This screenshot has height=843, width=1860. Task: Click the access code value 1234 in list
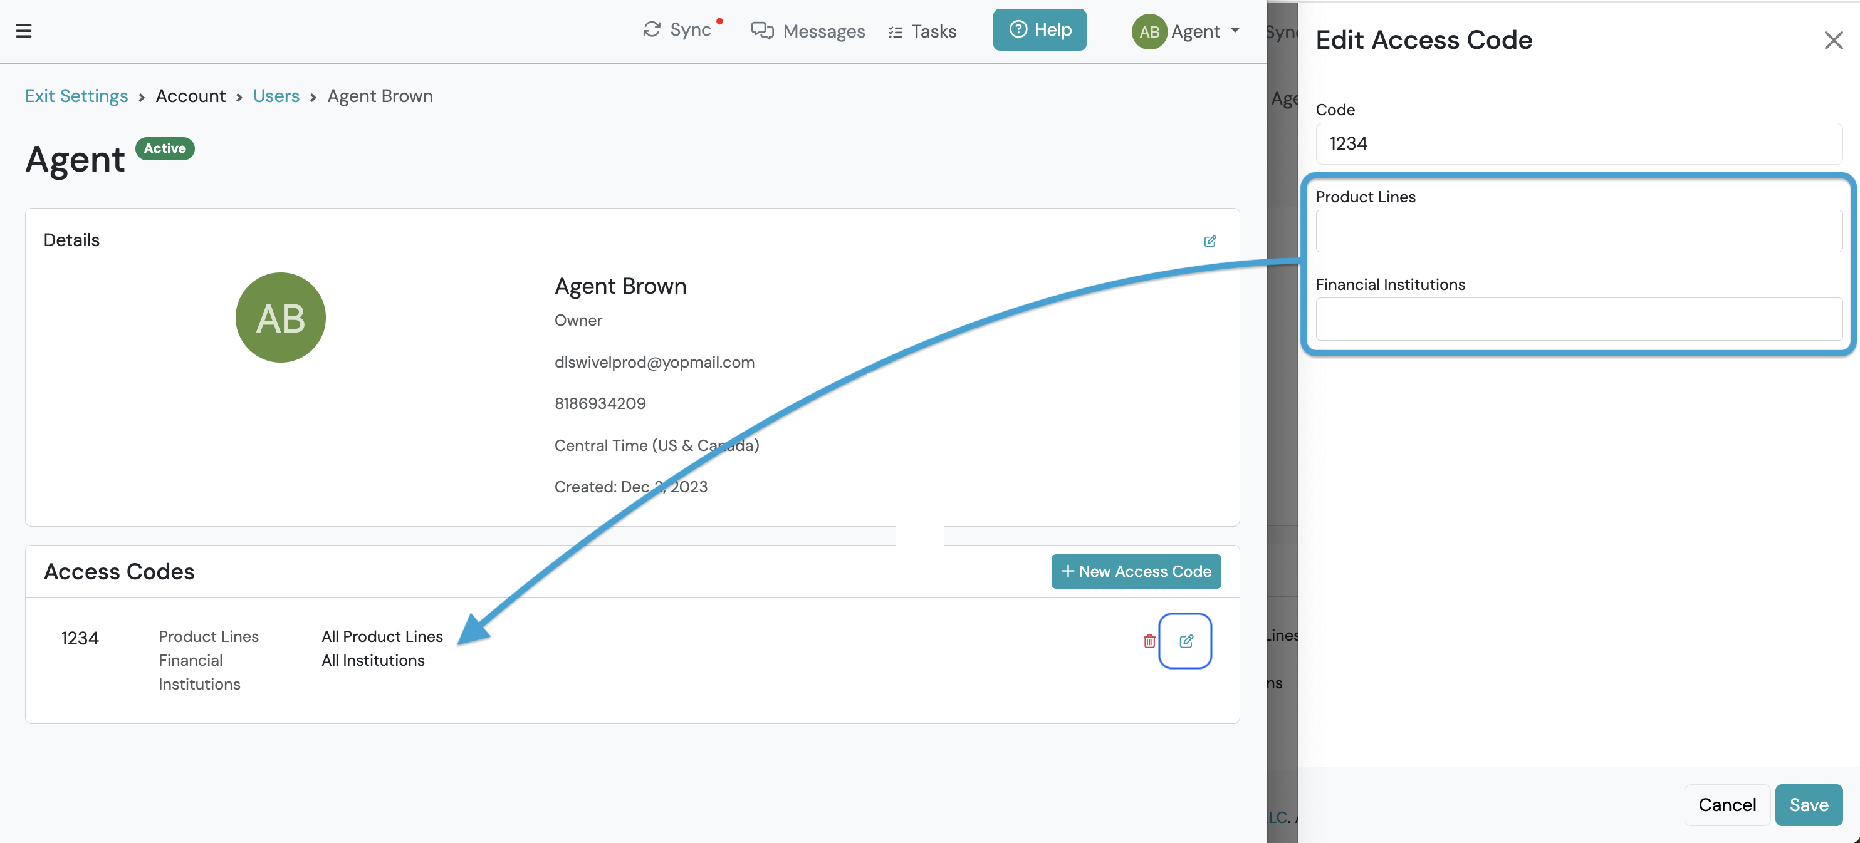[80, 638]
